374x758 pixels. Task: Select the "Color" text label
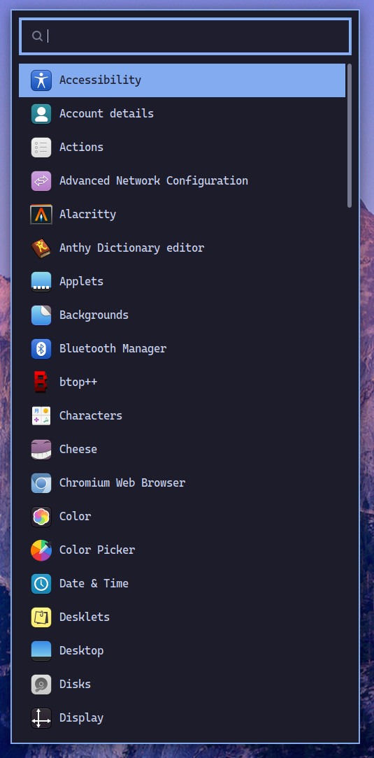[x=75, y=516]
